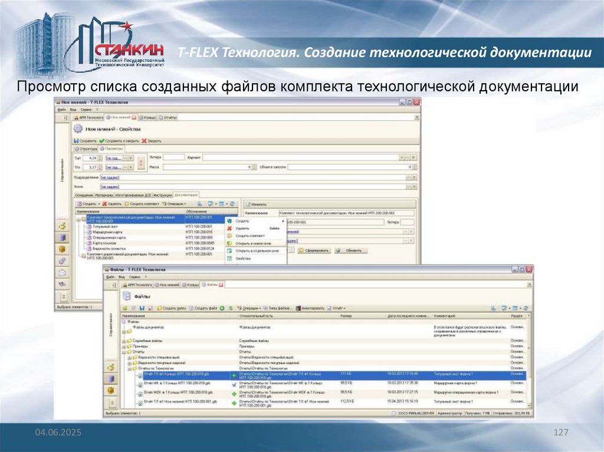604x452 pixels.
Task: Select 'Операционная карта' tree row
Action: tap(109, 237)
